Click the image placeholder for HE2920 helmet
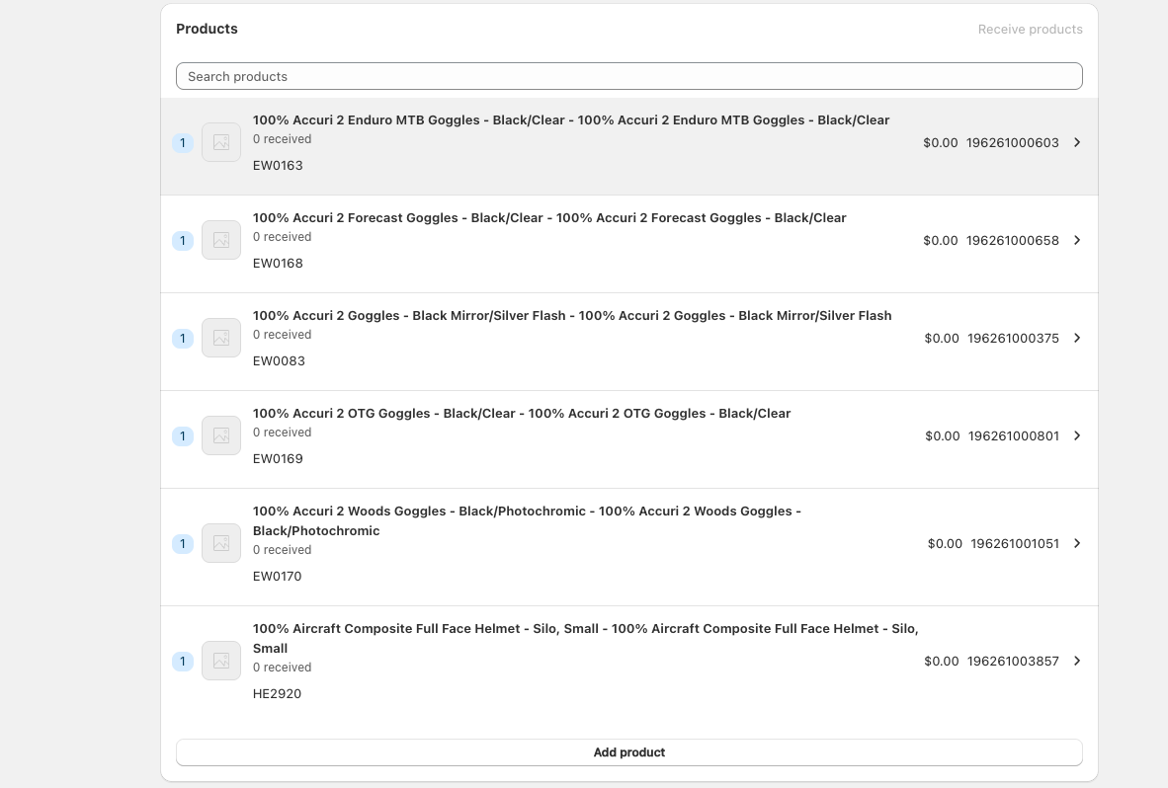Screen dimensions: 1168x788 point(221,661)
